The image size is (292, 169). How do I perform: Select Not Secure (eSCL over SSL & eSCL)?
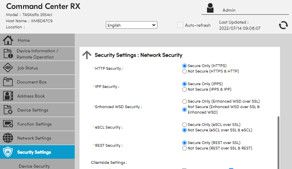click(184, 130)
